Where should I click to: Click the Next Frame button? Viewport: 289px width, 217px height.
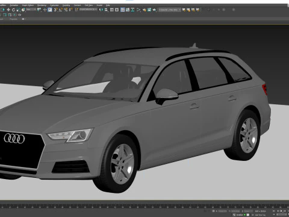click(x=285, y=211)
